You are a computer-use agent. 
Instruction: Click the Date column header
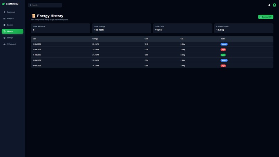tap(35, 39)
